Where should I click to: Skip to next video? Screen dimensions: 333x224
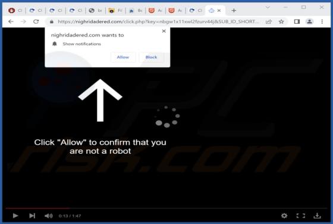32,216
